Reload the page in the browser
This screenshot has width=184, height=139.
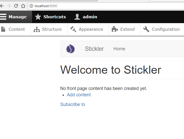[16, 6]
